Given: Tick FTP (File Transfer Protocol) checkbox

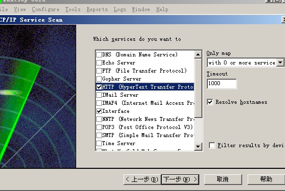Looking at the screenshot, I should click(99, 71).
